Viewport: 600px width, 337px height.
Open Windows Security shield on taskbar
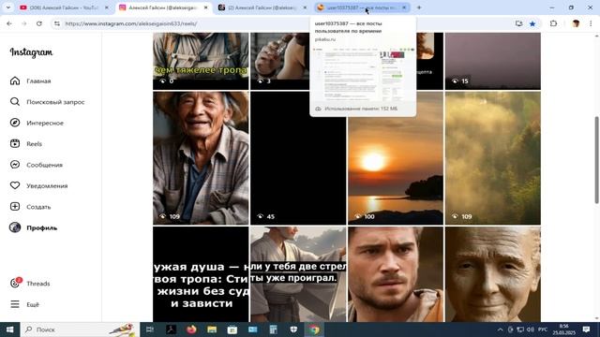pyautogui.click(x=293, y=330)
